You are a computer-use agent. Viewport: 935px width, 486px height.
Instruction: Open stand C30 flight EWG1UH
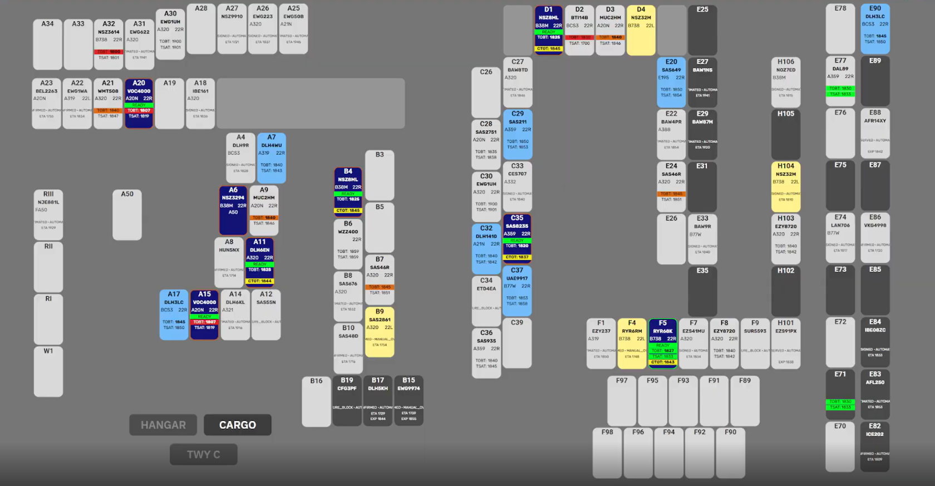click(x=486, y=197)
